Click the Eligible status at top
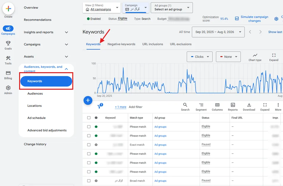This screenshot has width=283, height=186. point(122,18)
